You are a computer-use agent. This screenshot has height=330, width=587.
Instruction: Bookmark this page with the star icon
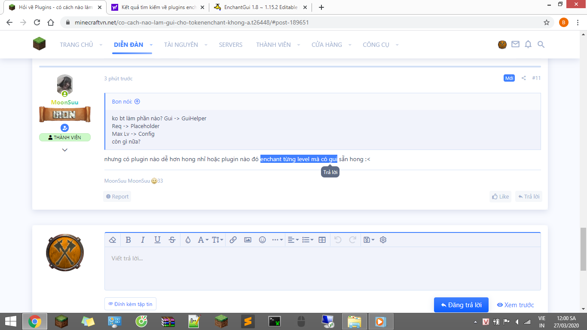547,22
